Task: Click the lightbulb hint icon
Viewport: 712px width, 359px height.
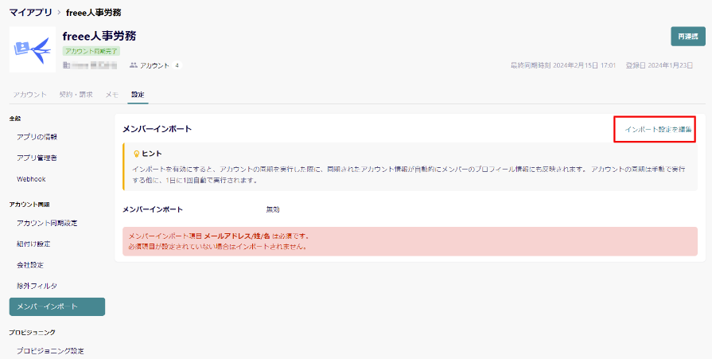Action: [136, 154]
